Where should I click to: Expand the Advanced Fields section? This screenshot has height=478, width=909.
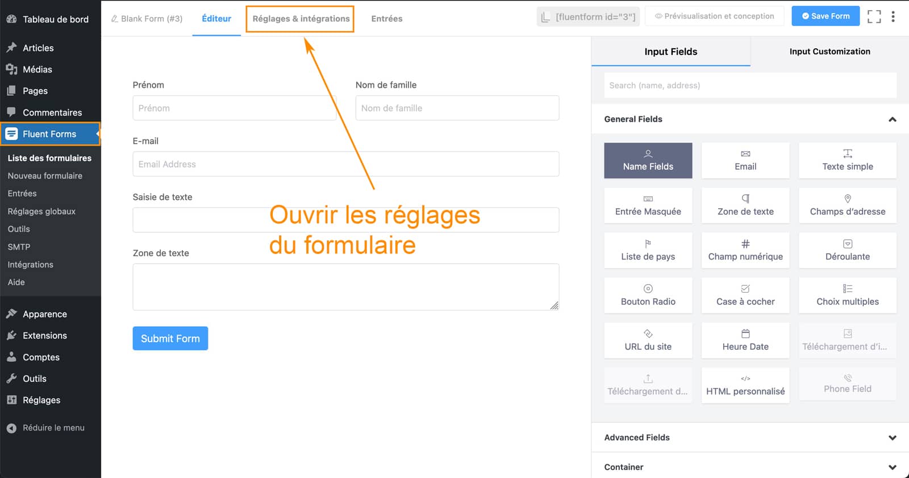(x=893, y=438)
